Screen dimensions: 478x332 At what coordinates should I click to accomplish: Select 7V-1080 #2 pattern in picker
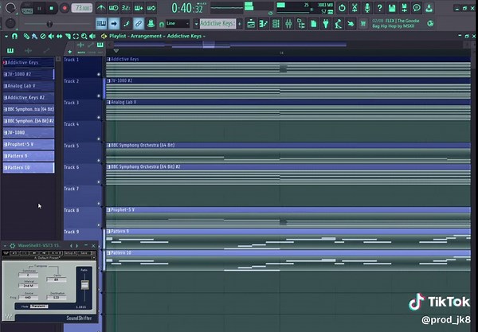[29, 74]
